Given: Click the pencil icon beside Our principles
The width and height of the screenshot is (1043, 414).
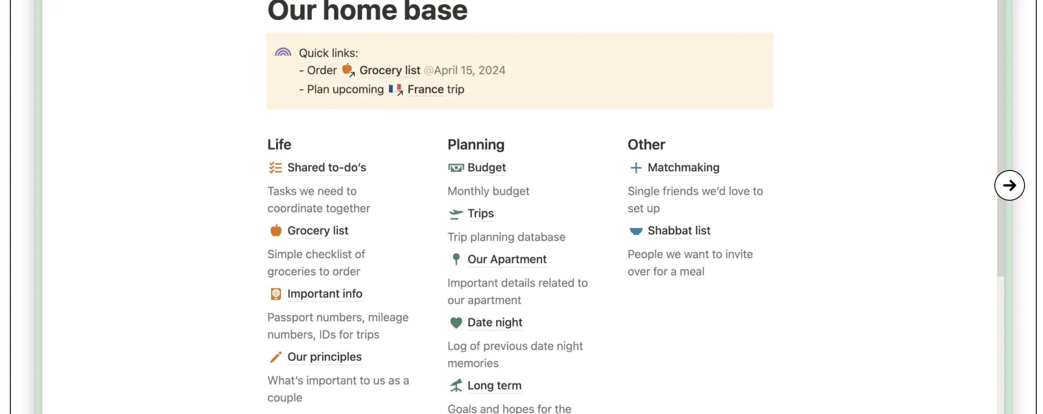Looking at the screenshot, I should coord(275,356).
